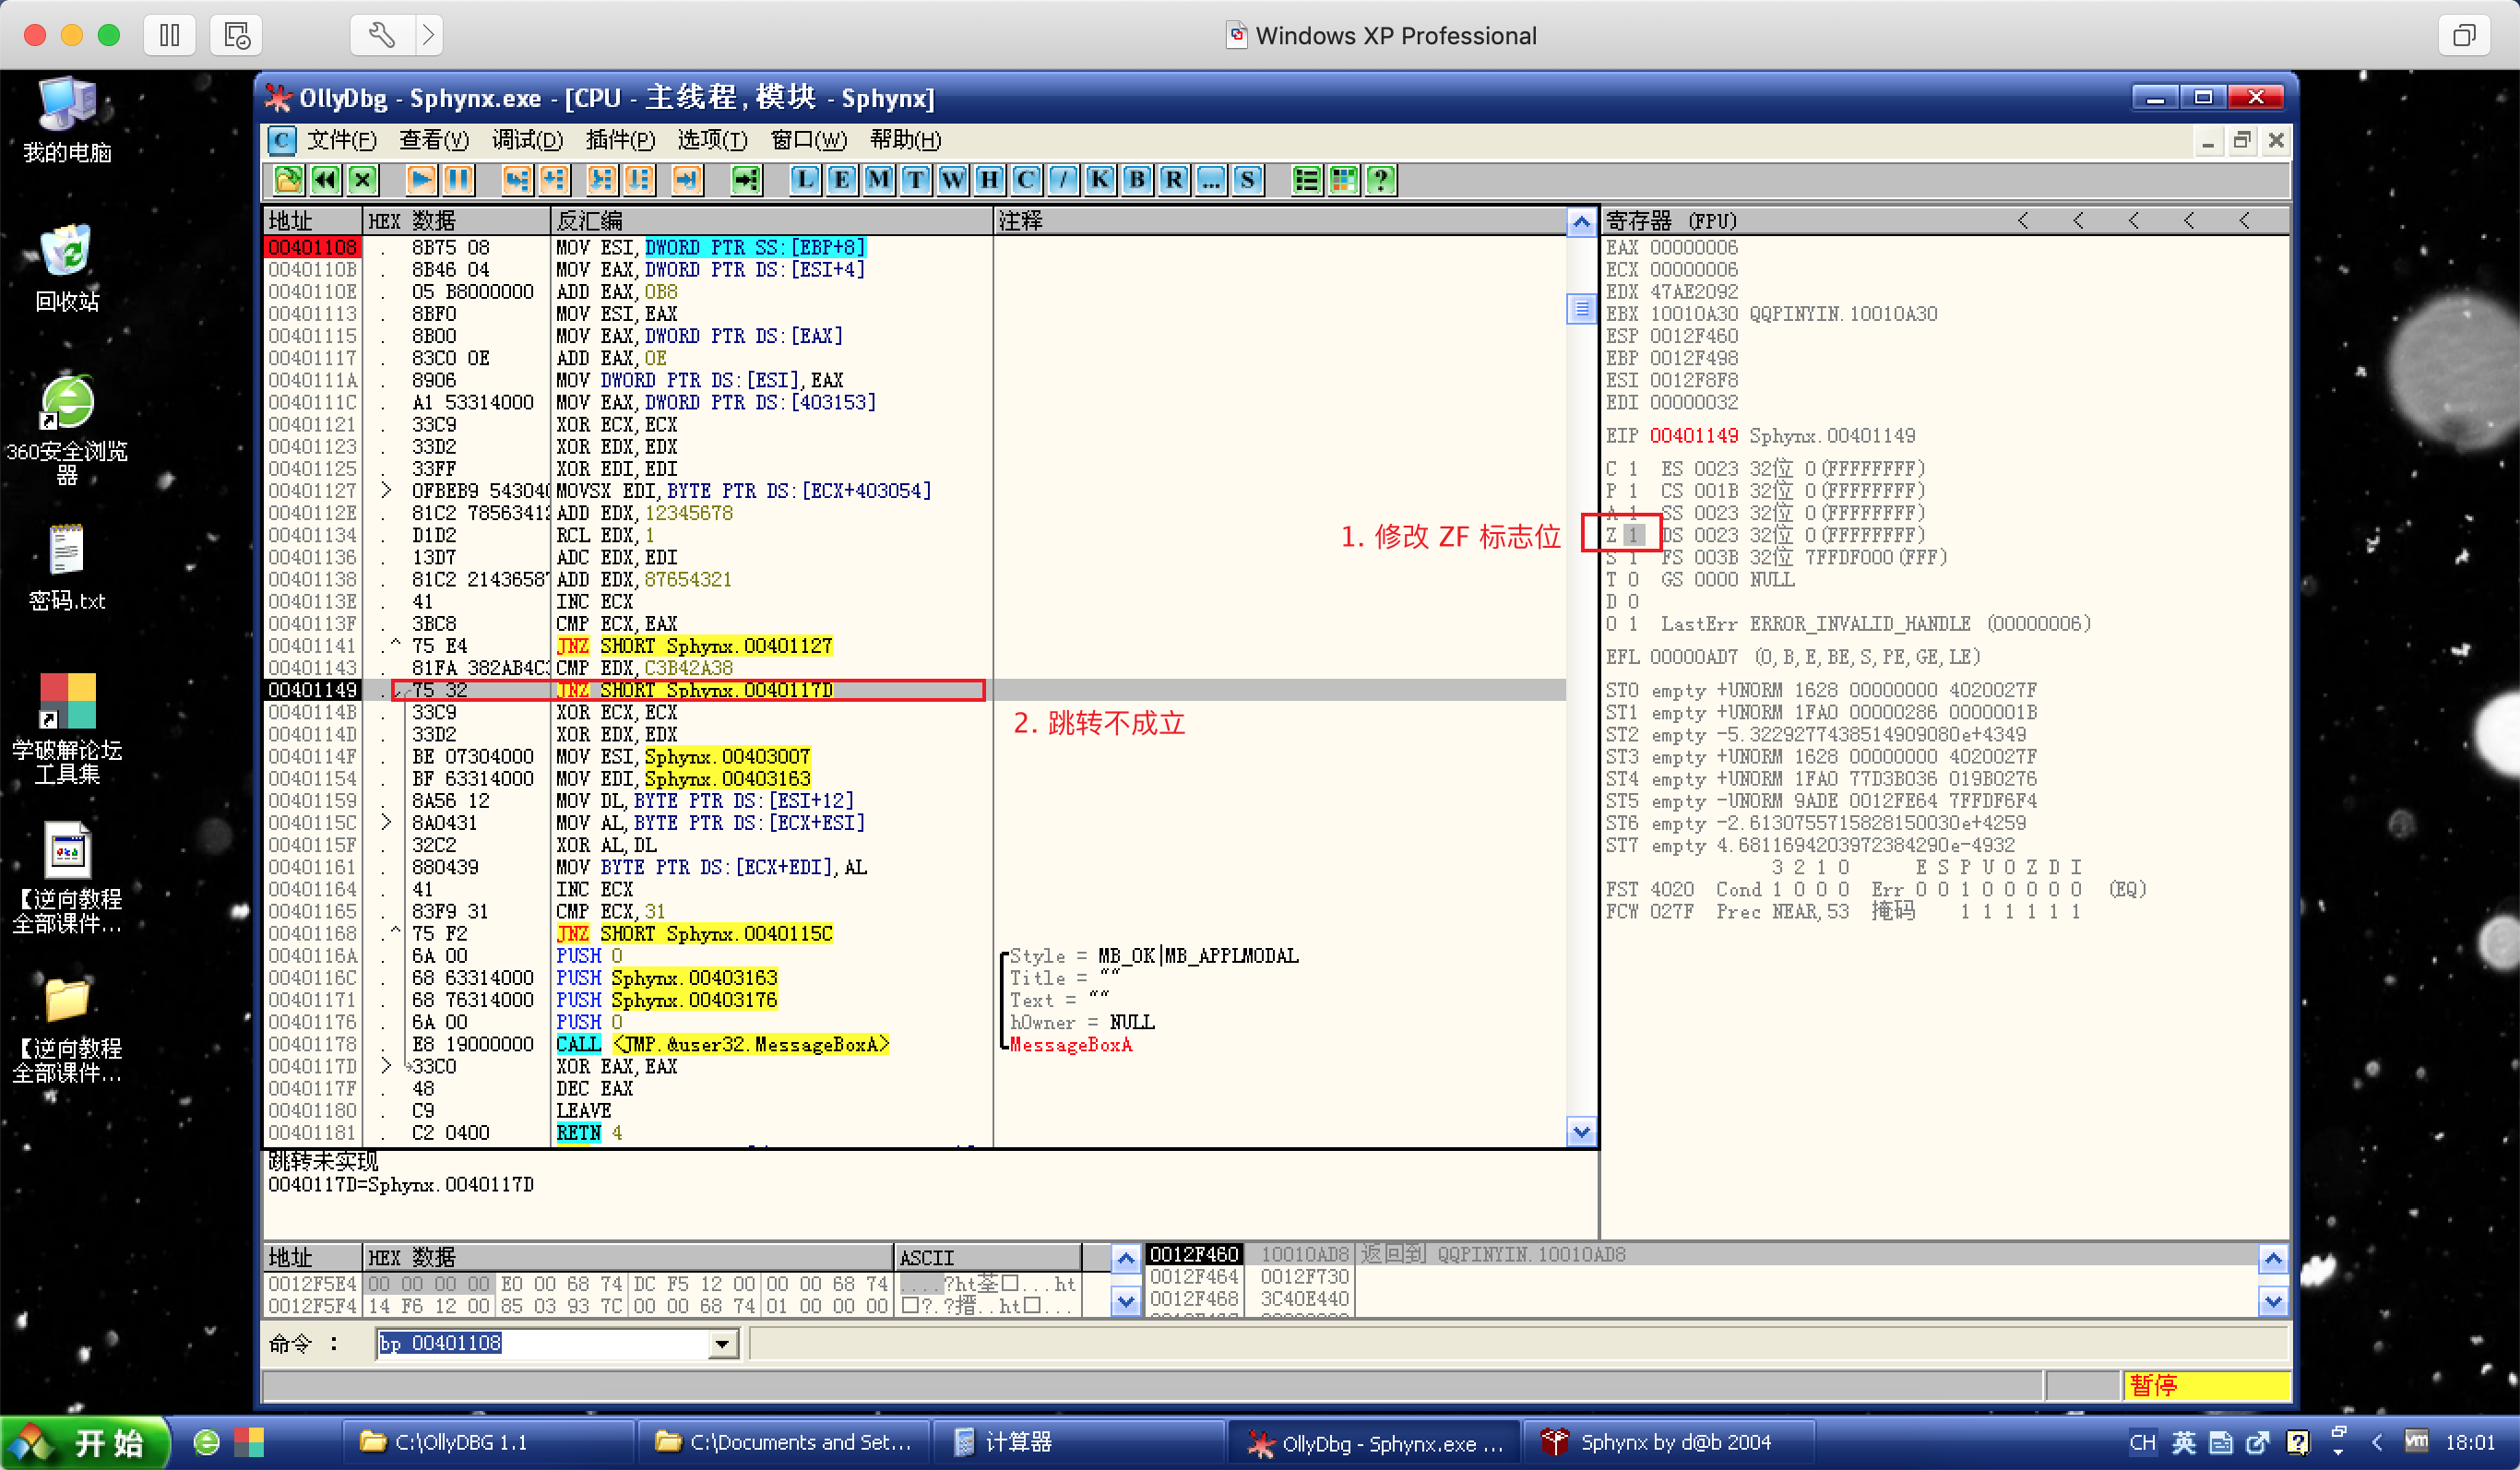Image resolution: width=2520 pixels, height=1470 pixels.
Task: Click inside the command input field
Action: [540, 1344]
